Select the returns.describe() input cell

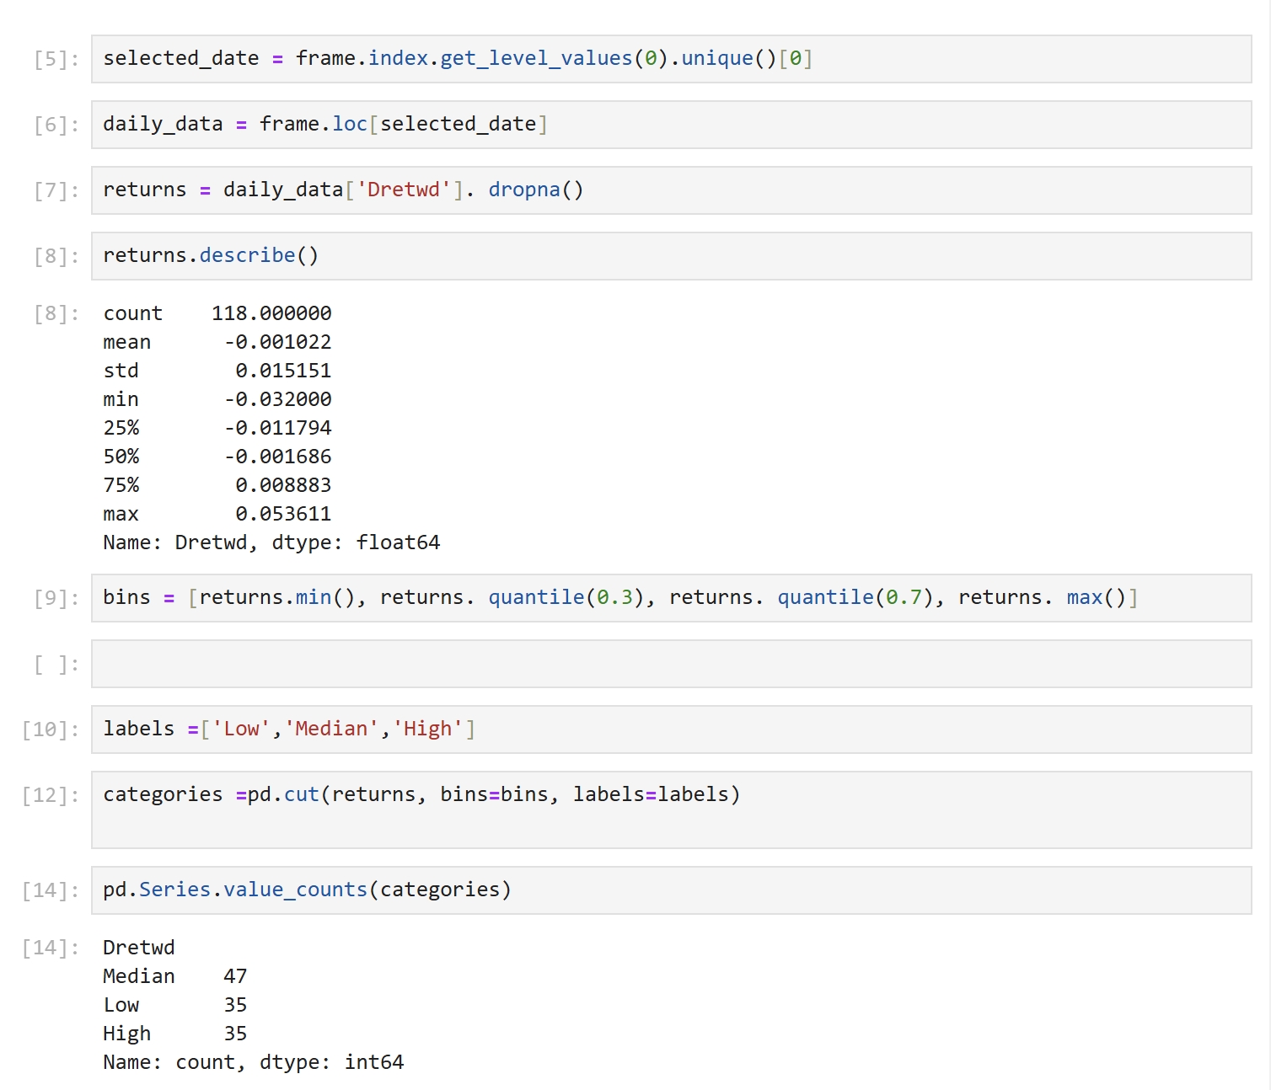670,256
